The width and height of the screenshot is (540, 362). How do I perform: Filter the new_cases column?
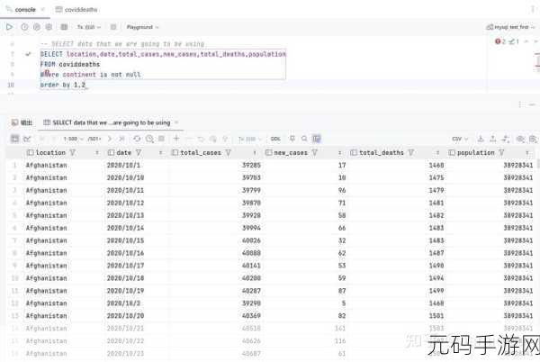tap(314, 152)
